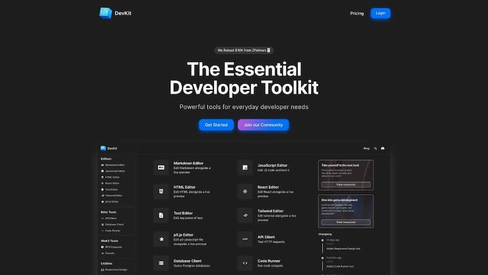Click View resources under 'Take yourself to the next level'
This screenshot has height=275, width=488.
pyautogui.click(x=346, y=185)
